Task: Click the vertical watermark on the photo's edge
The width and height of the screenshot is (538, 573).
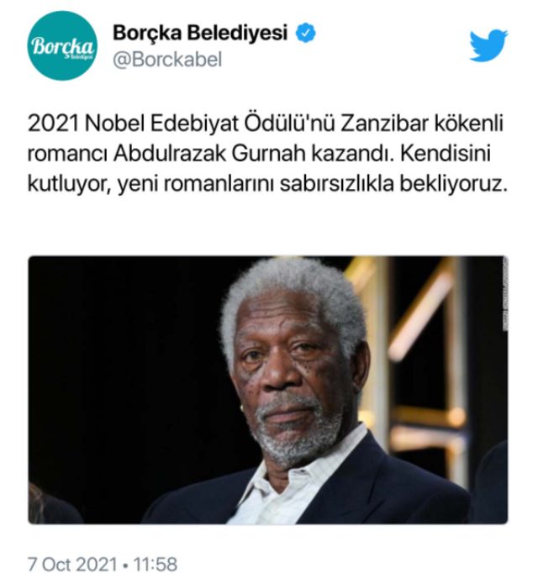Action: (505, 294)
